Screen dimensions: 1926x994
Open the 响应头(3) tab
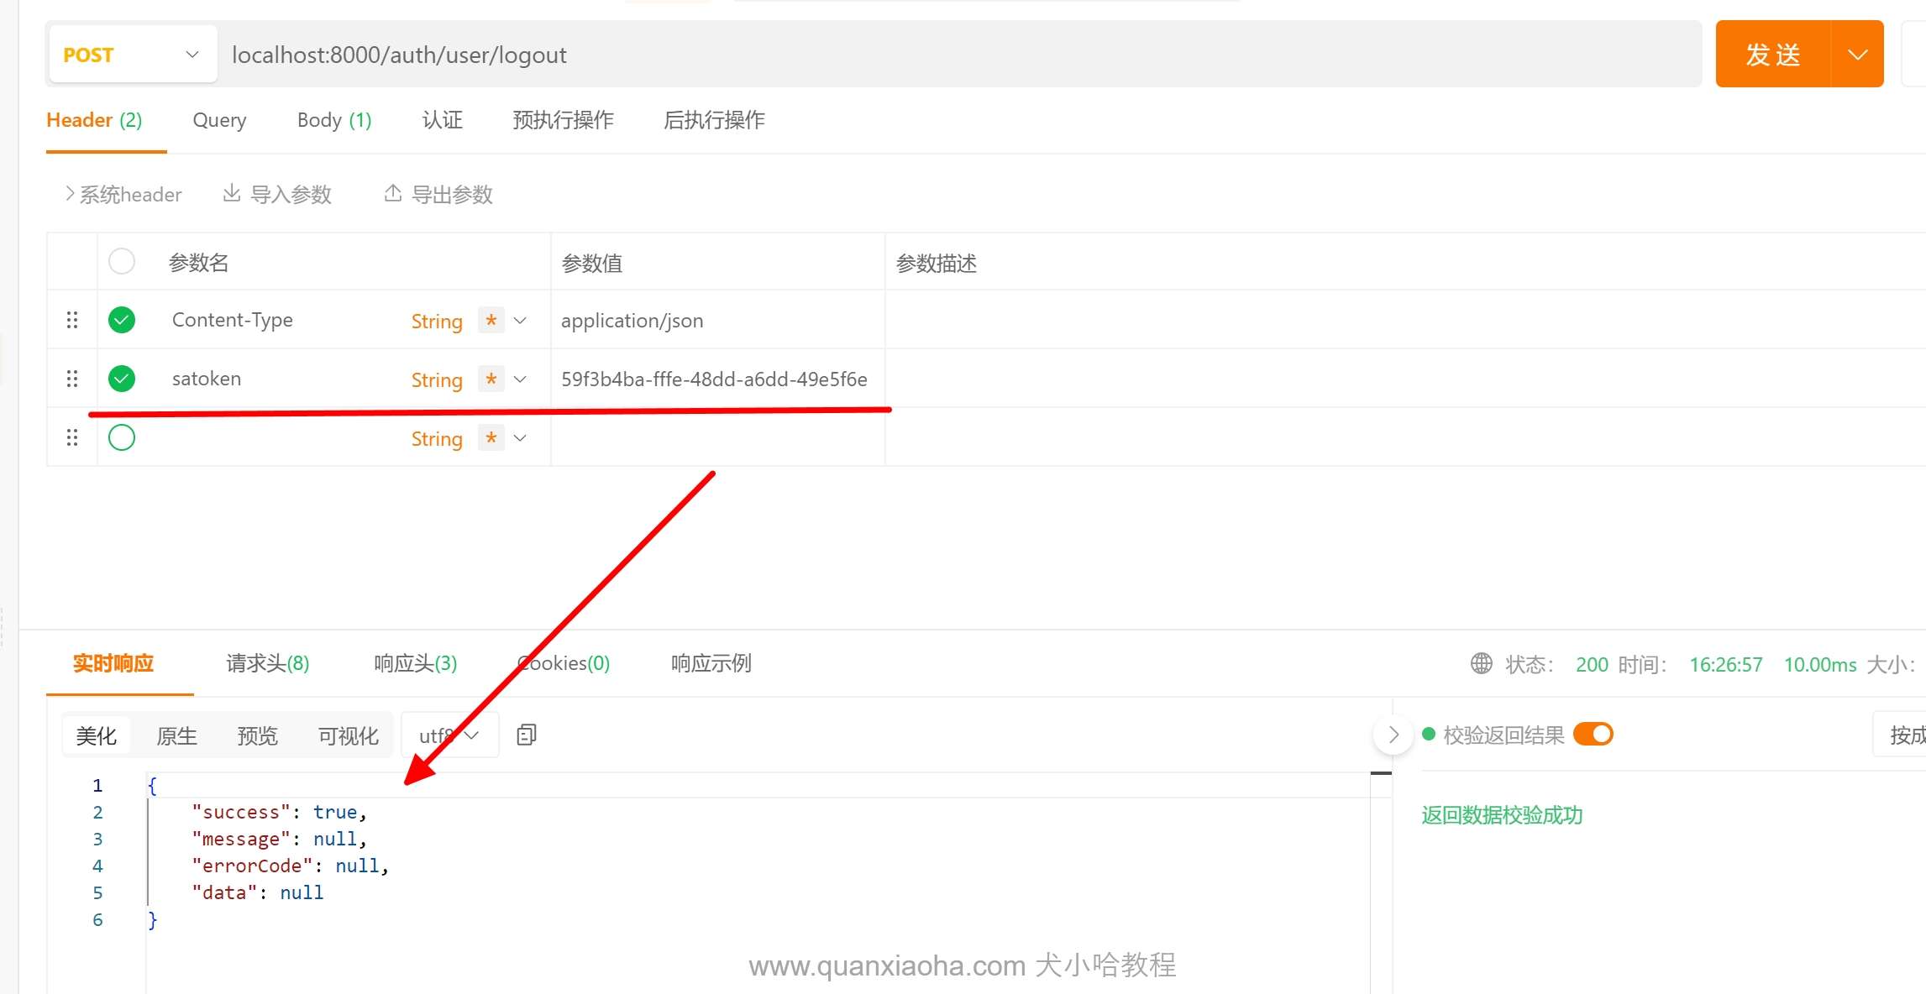[x=415, y=663]
